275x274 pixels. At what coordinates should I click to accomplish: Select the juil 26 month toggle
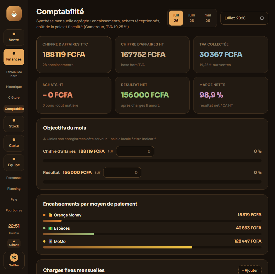pos(176,18)
